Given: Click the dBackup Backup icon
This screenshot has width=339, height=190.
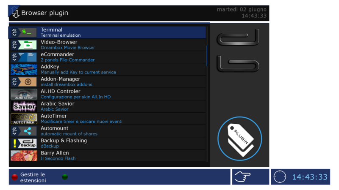Looking at the screenshot, I should point(24,143).
